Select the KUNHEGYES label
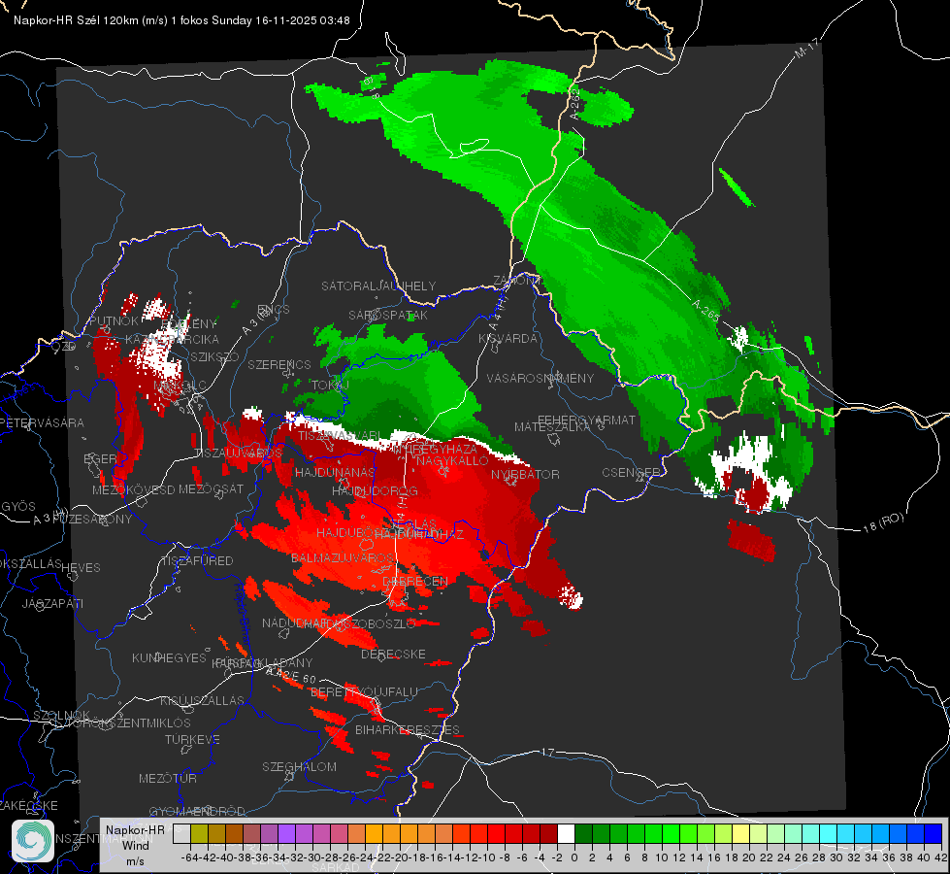 (169, 658)
